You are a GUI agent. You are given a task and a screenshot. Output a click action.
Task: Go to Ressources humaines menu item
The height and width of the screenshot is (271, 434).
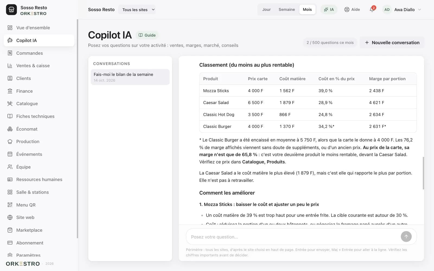click(39, 179)
